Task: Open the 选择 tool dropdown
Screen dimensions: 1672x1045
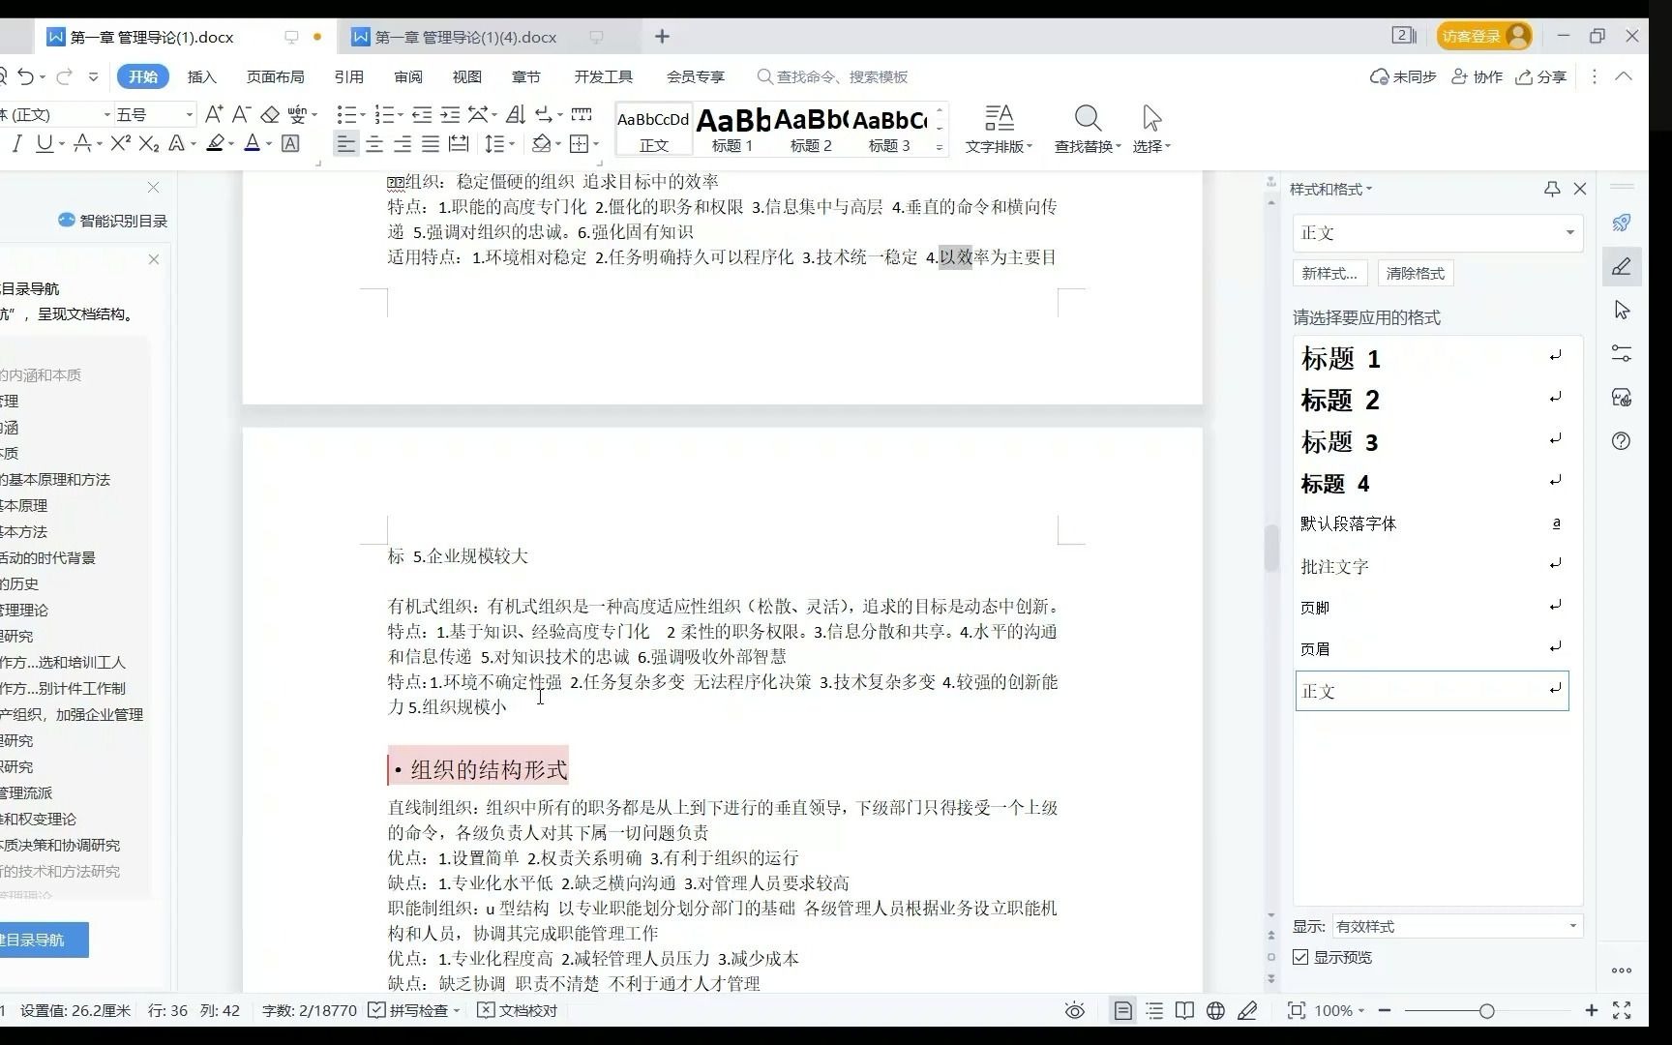Action: click(1151, 130)
